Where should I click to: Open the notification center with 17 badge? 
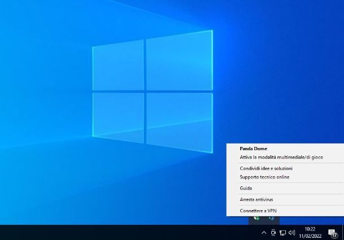[x=333, y=233]
